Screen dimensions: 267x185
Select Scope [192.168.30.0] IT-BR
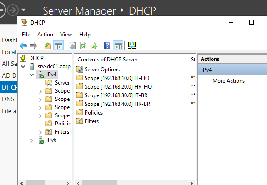tap(116, 95)
